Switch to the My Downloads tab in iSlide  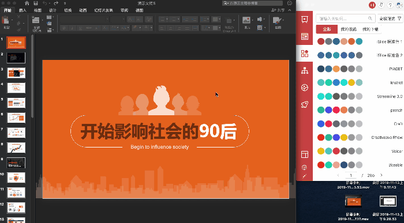(371, 29)
